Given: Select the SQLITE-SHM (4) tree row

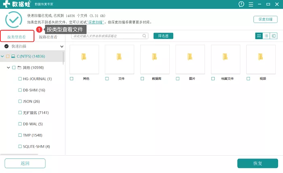Looking at the screenshot, I should point(32,146).
